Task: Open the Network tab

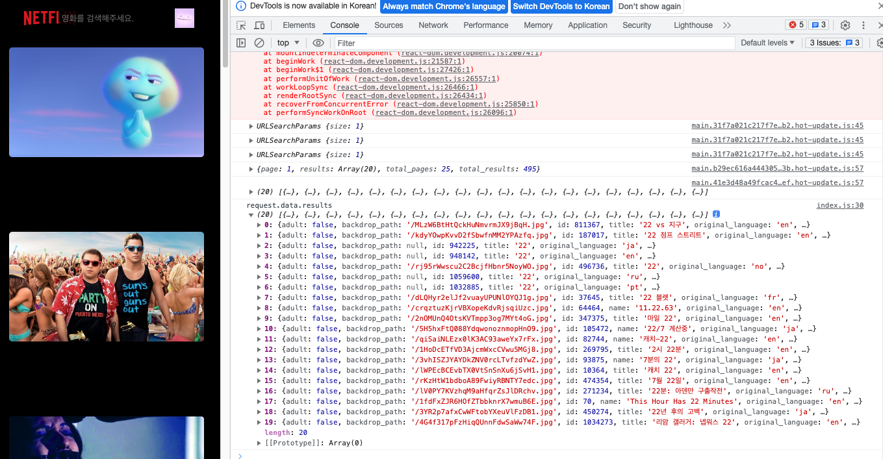Action: point(433,25)
